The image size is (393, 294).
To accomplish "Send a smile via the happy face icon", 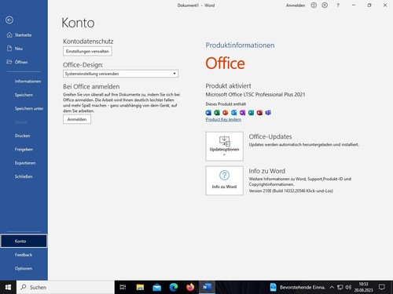I will (x=314, y=5).
